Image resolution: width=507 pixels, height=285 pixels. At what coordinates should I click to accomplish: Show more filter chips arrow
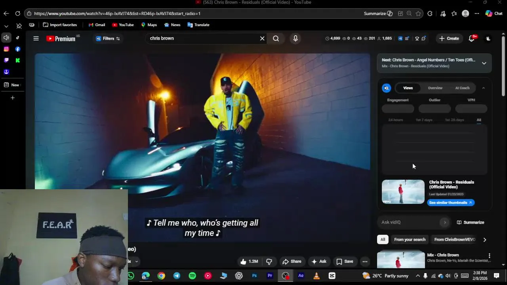[484, 239]
